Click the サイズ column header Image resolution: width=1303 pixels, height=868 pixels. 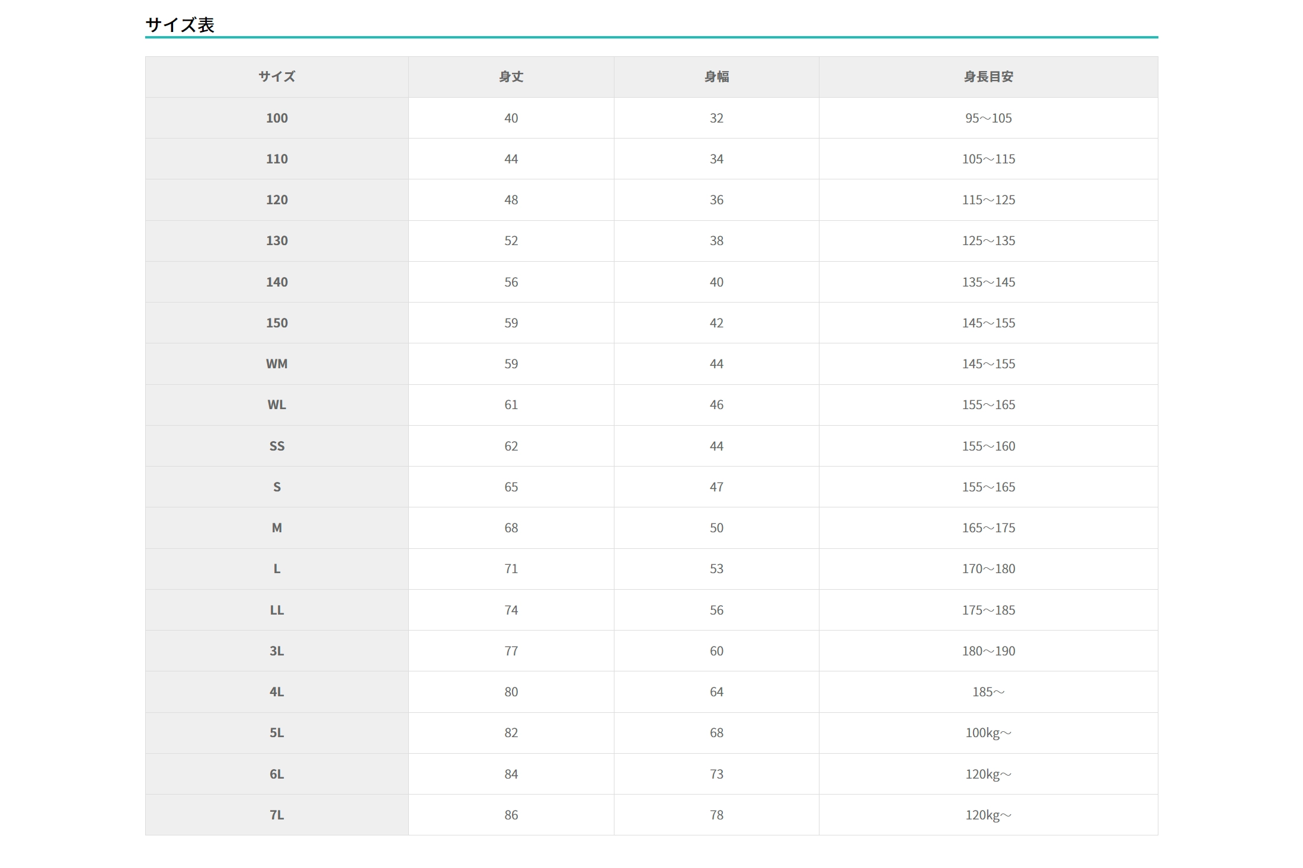[x=277, y=77]
